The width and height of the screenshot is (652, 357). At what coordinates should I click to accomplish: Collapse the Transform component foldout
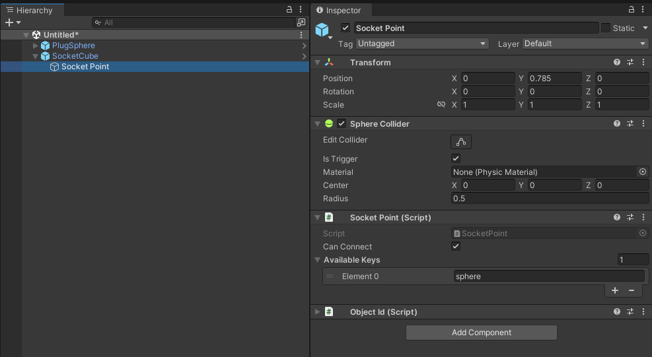click(x=317, y=62)
